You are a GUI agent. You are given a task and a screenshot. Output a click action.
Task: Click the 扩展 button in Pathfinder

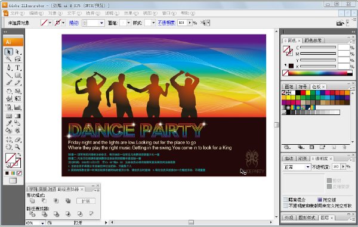pyautogui.click(x=85, y=201)
